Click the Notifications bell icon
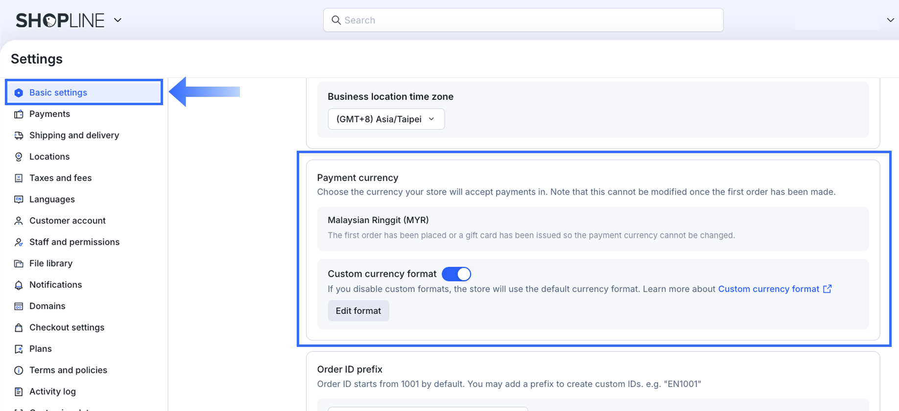Viewport: 899px width, 411px height. [19, 285]
